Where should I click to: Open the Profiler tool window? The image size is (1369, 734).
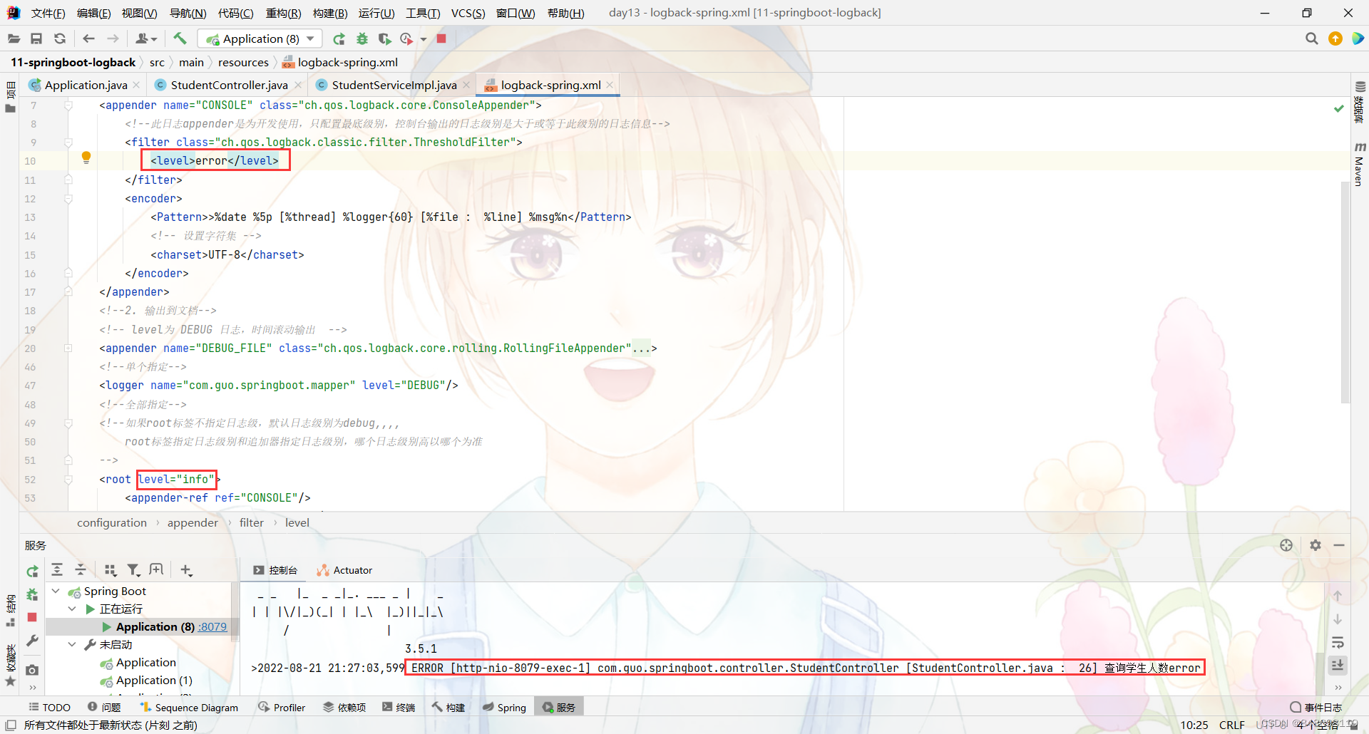(282, 707)
